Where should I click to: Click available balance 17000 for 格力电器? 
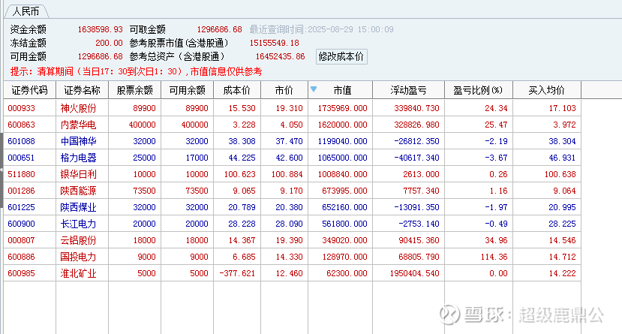tap(197, 158)
